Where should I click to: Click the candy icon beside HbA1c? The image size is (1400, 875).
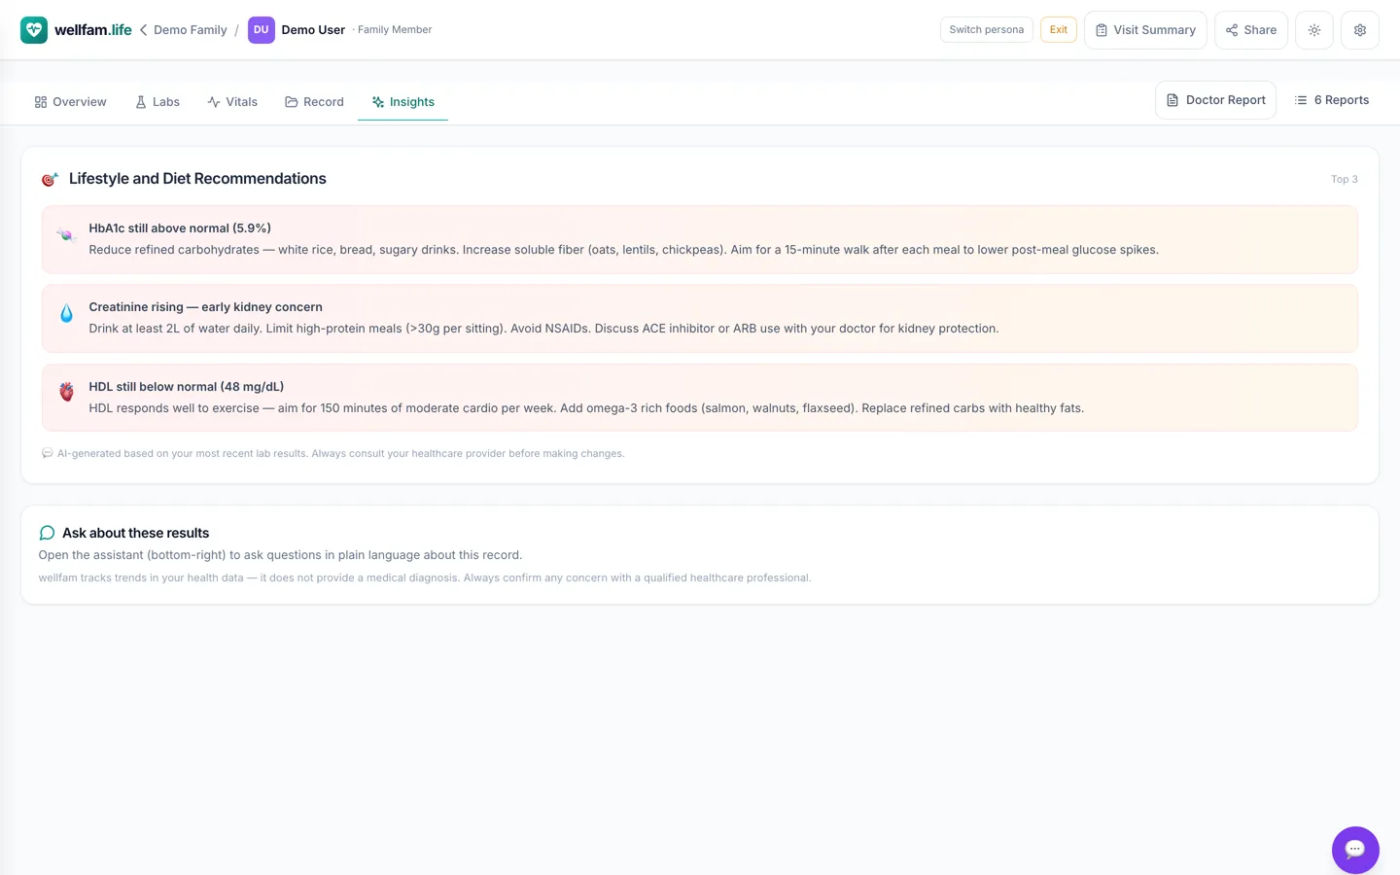[66, 235]
